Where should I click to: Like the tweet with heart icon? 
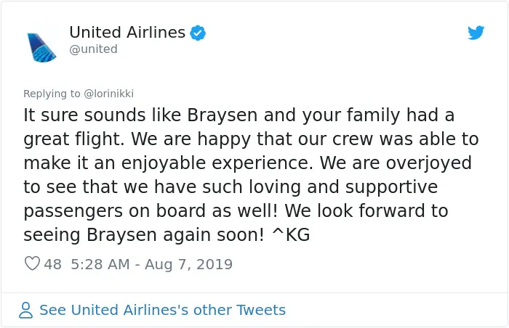tap(32, 263)
